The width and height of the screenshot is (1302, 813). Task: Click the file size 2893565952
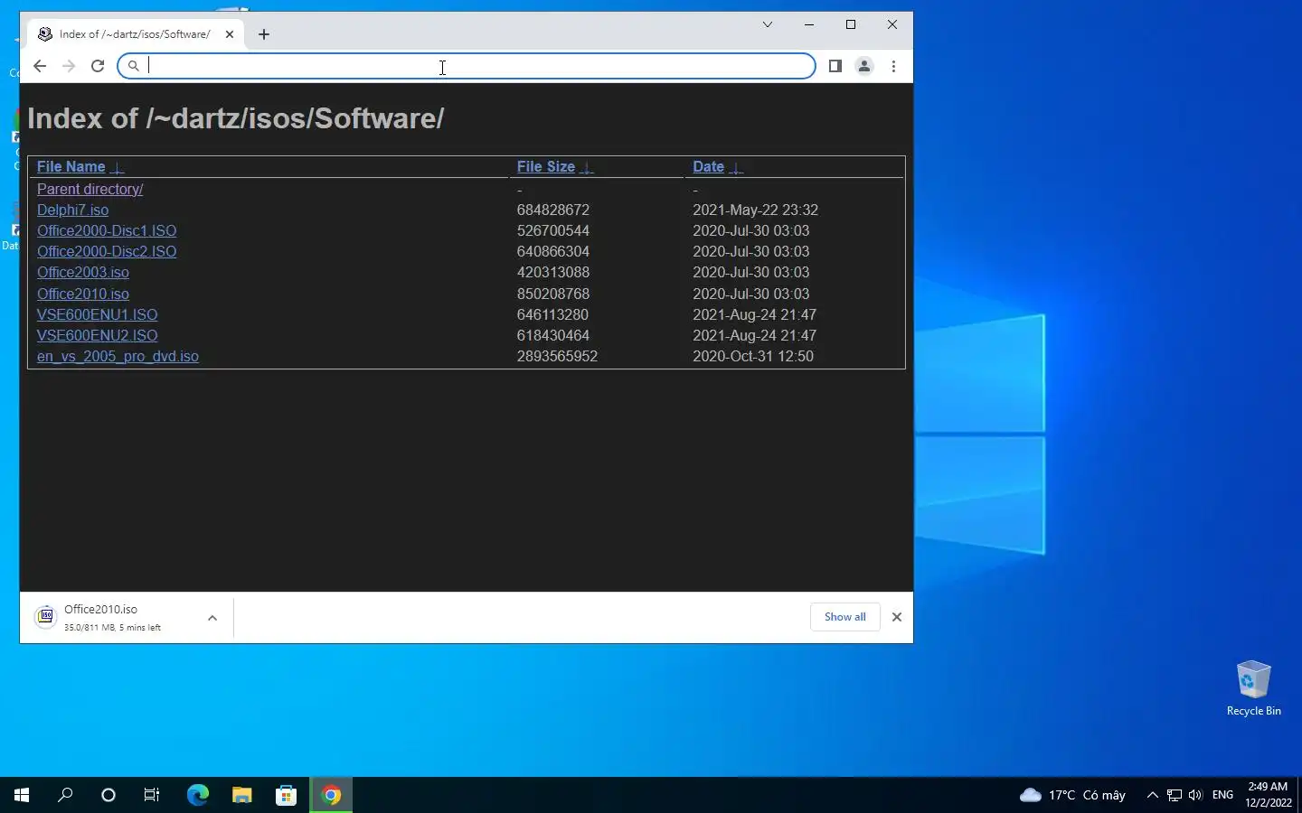(x=557, y=356)
